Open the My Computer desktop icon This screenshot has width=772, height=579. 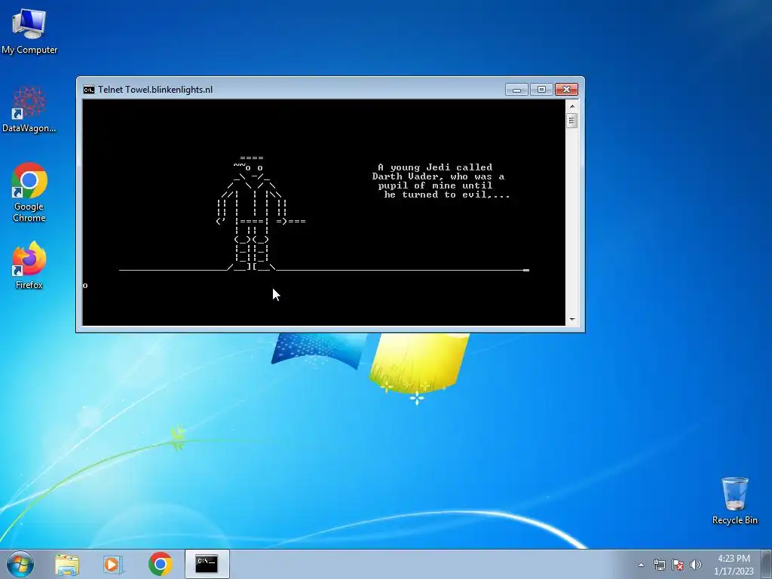point(29,31)
